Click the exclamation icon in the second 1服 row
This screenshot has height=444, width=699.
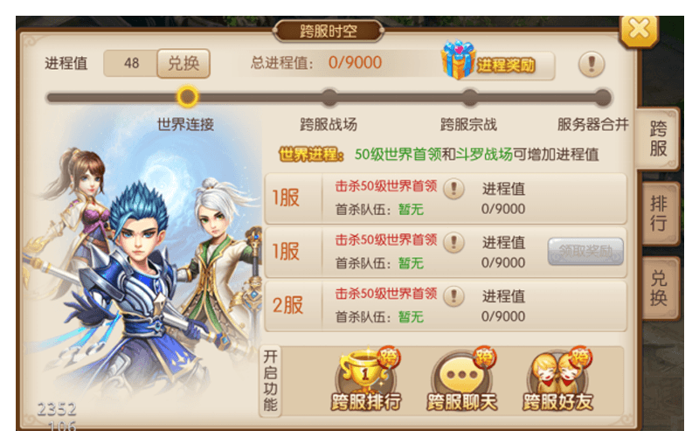point(453,242)
